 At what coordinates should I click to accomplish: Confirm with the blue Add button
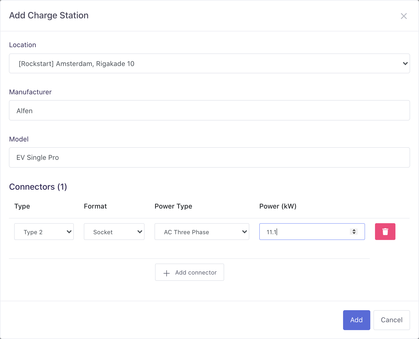point(356,320)
